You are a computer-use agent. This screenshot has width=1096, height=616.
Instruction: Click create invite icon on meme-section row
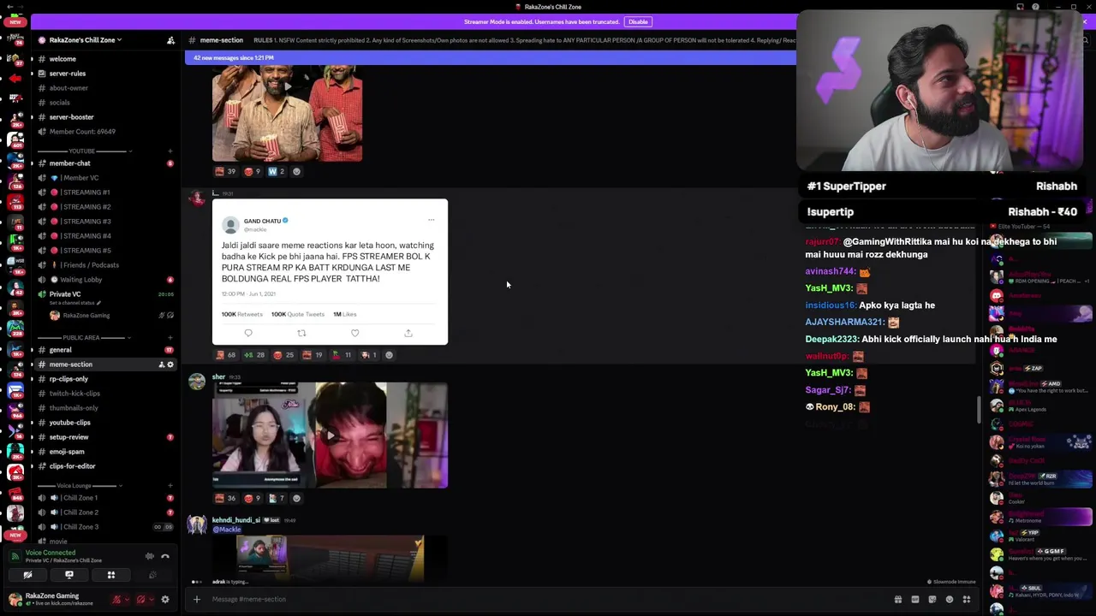coord(161,364)
